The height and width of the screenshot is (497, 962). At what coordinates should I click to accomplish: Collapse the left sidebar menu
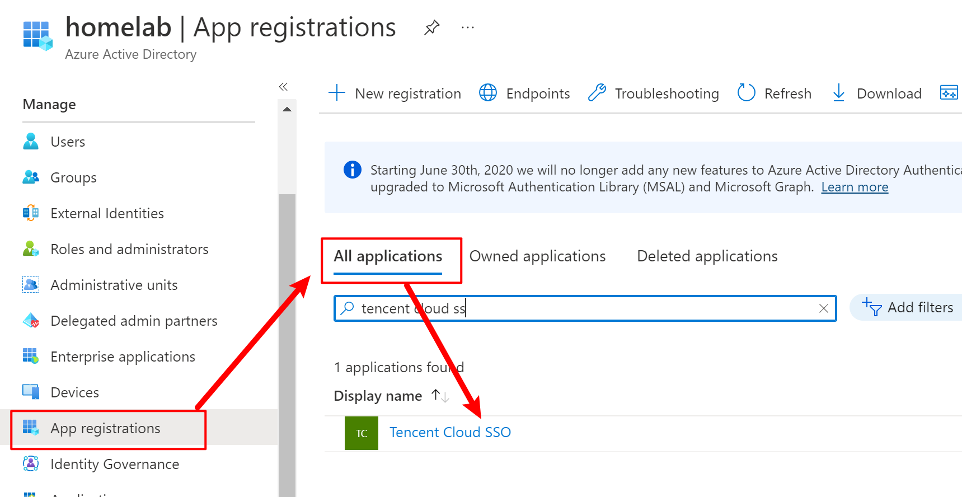283,87
